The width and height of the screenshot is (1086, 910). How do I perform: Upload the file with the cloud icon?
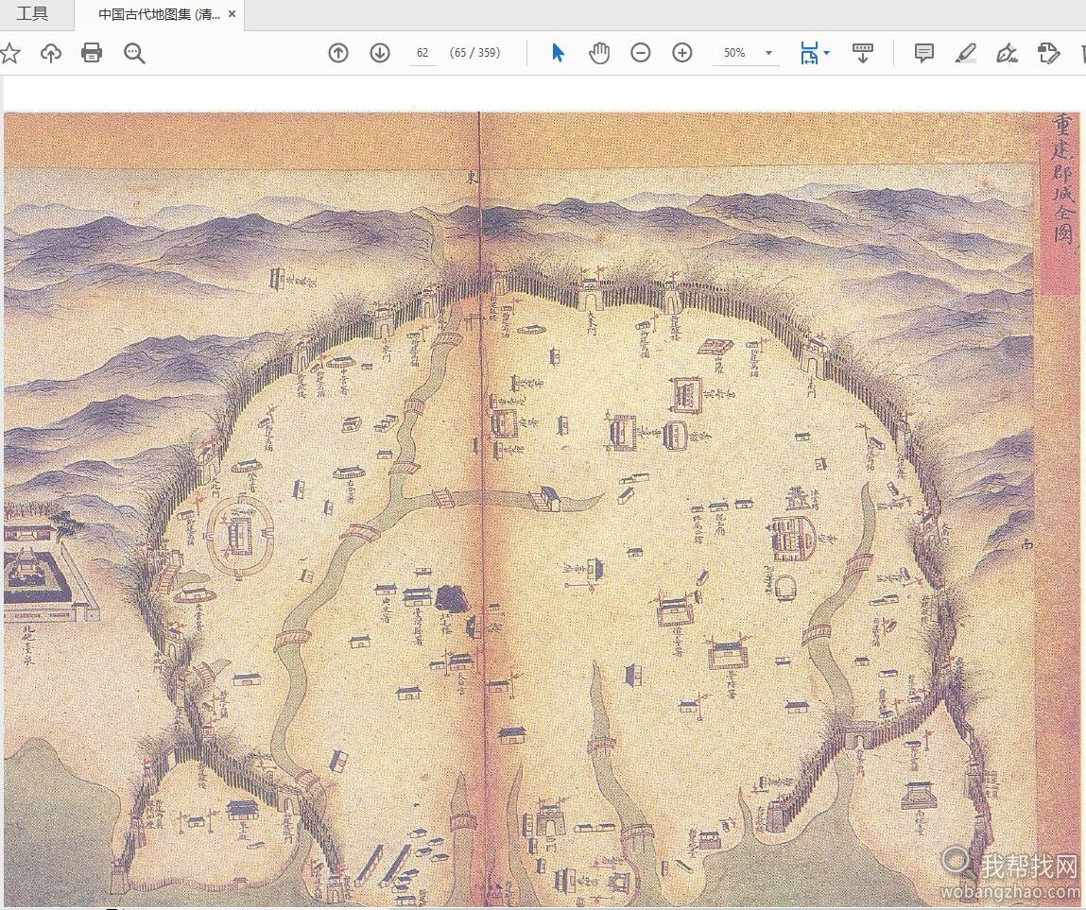[x=50, y=53]
